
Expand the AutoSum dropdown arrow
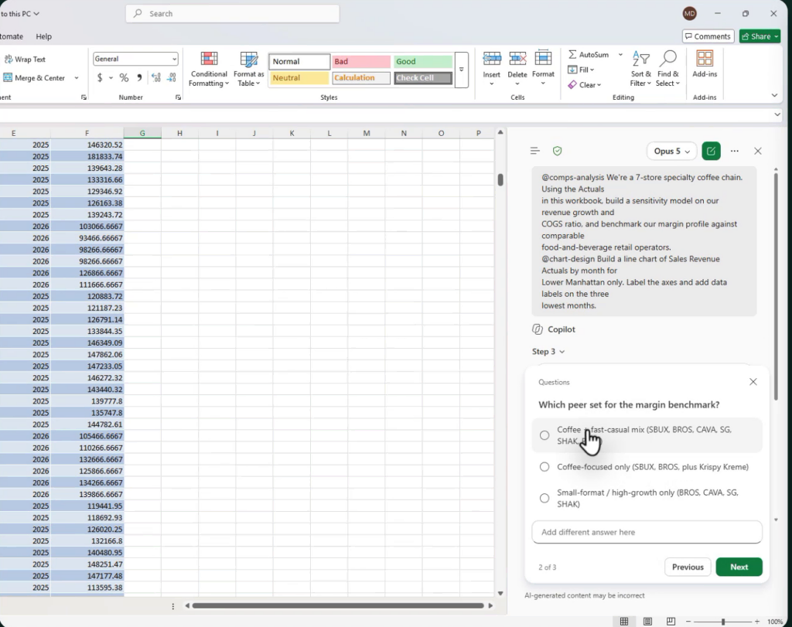(x=620, y=55)
